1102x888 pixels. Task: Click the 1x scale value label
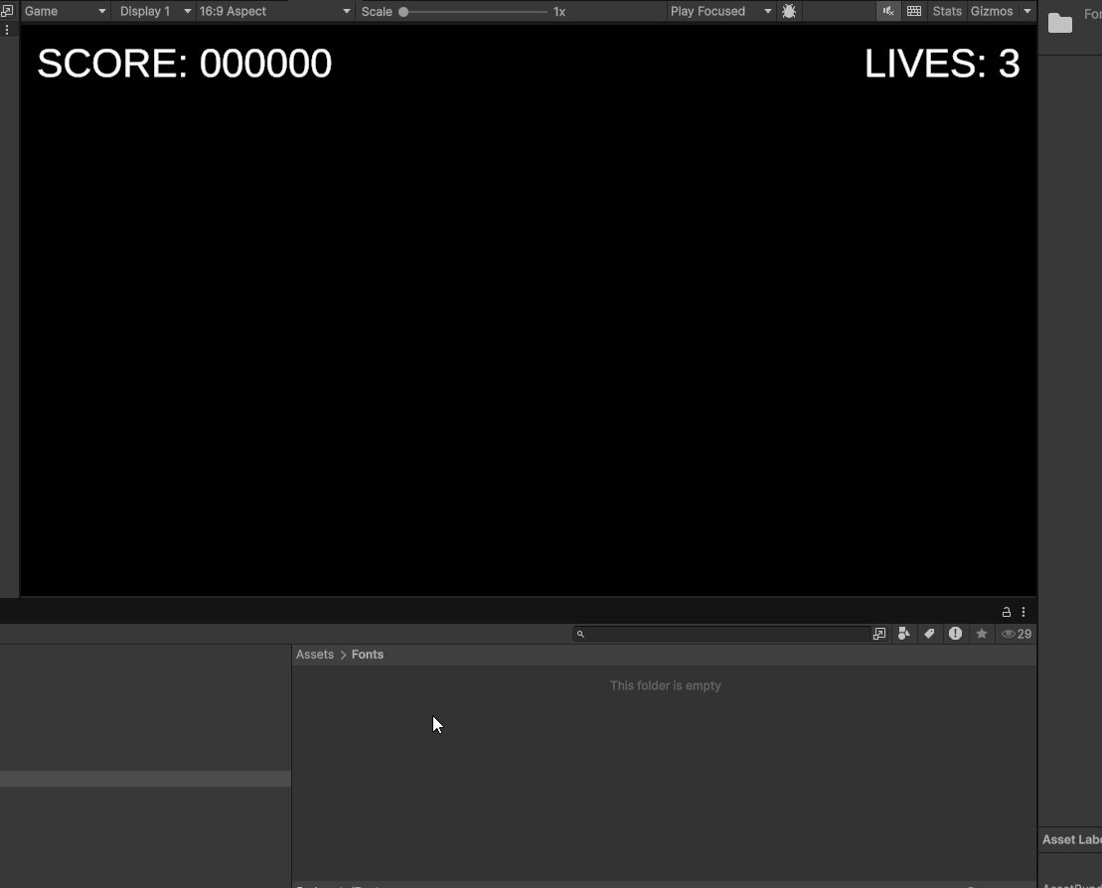[x=559, y=12]
